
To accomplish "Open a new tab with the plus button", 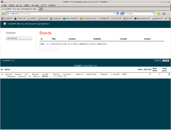I will pyautogui.click(x=41, y=9).
